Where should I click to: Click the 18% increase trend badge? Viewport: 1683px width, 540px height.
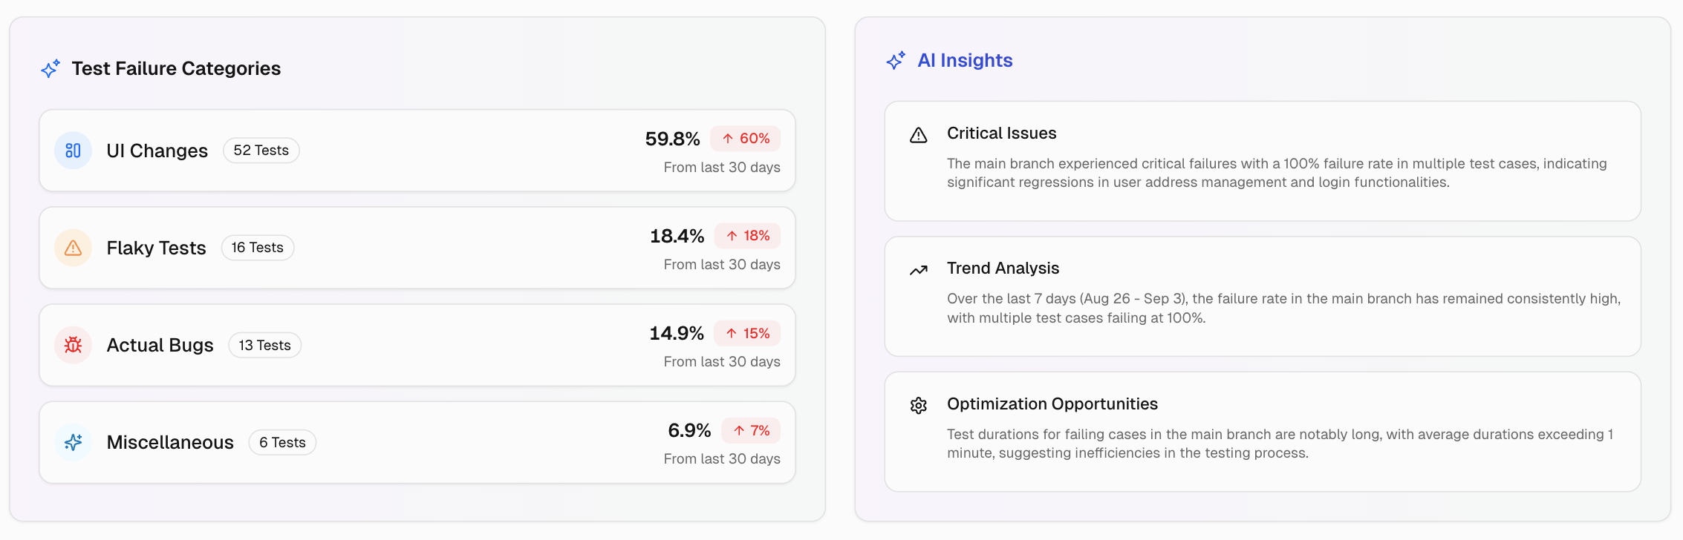coord(747,236)
